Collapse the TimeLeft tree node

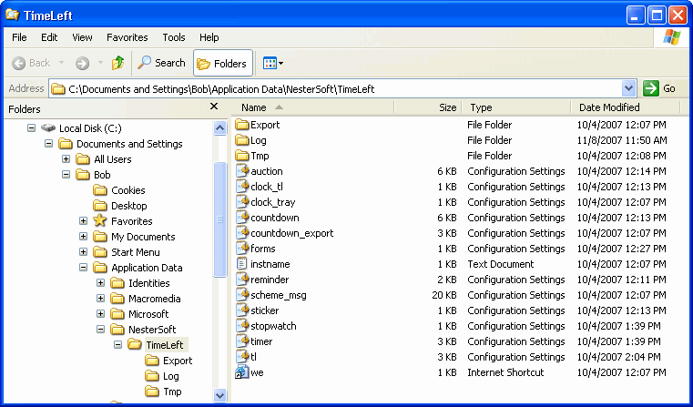click(x=117, y=345)
